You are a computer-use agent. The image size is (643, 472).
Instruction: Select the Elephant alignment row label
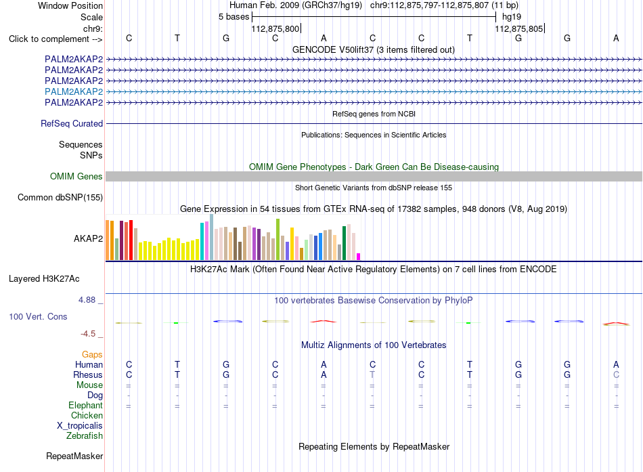86,406
